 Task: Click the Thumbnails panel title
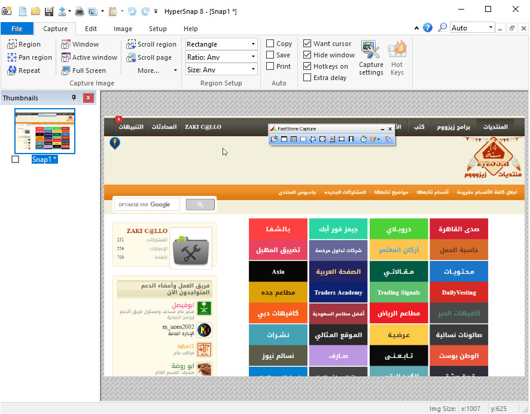(20, 98)
